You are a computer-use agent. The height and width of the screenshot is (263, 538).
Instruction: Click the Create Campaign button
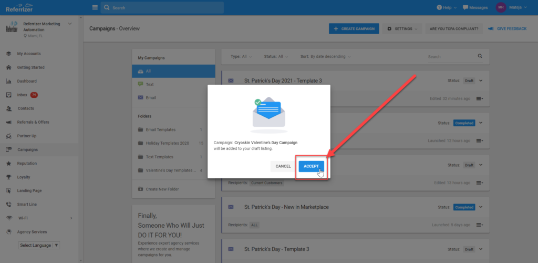[x=354, y=28]
